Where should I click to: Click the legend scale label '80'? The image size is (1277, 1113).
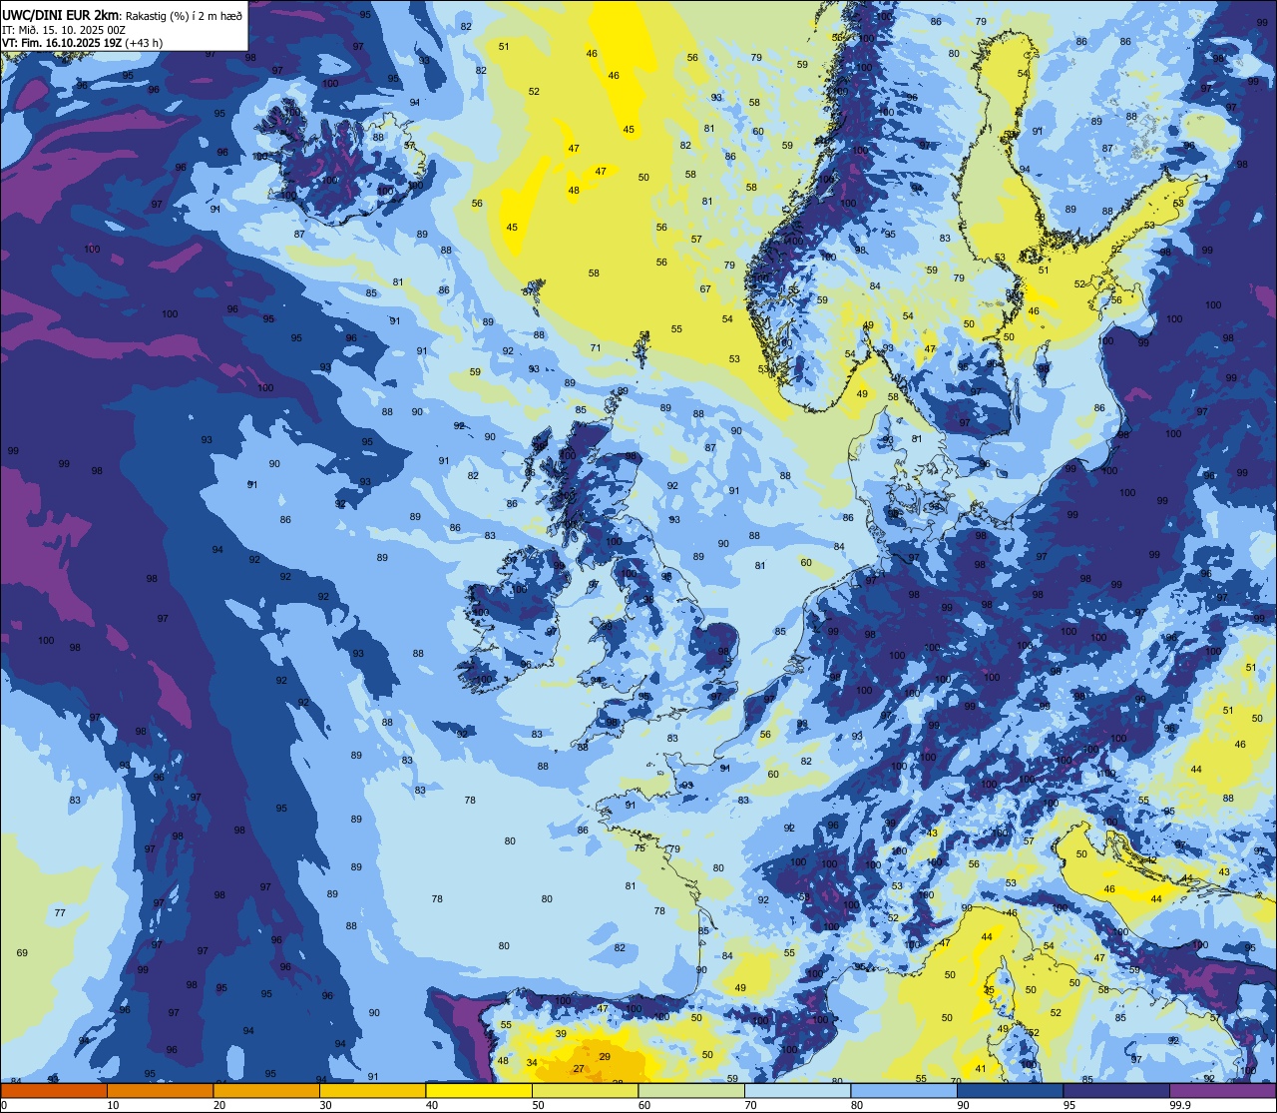click(857, 1105)
